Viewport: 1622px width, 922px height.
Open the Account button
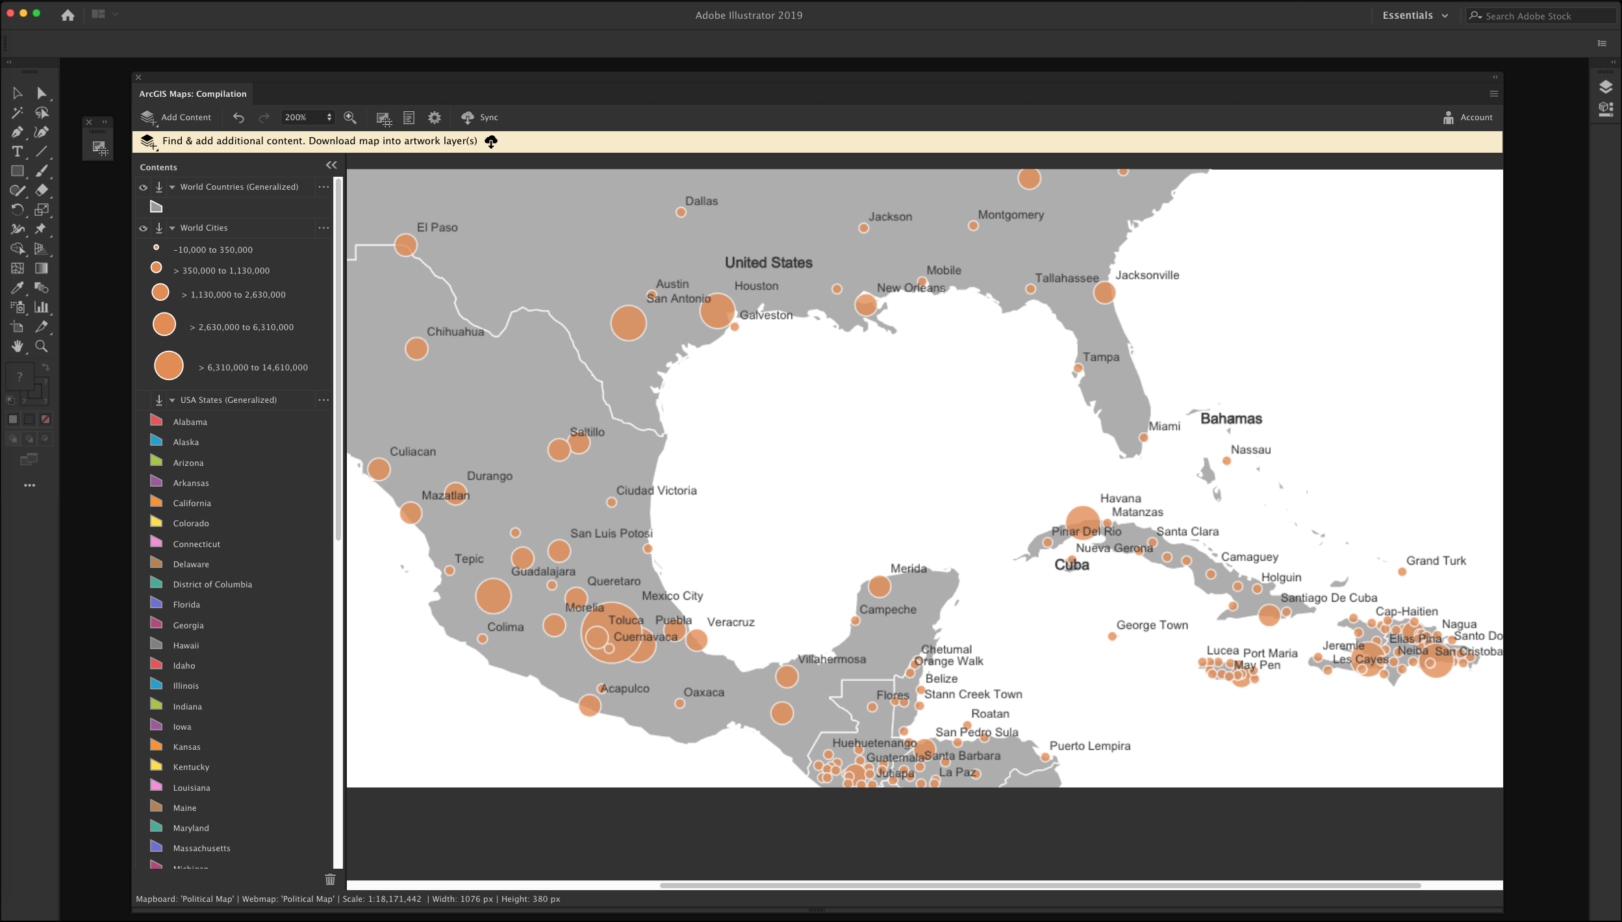[1467, 118]
